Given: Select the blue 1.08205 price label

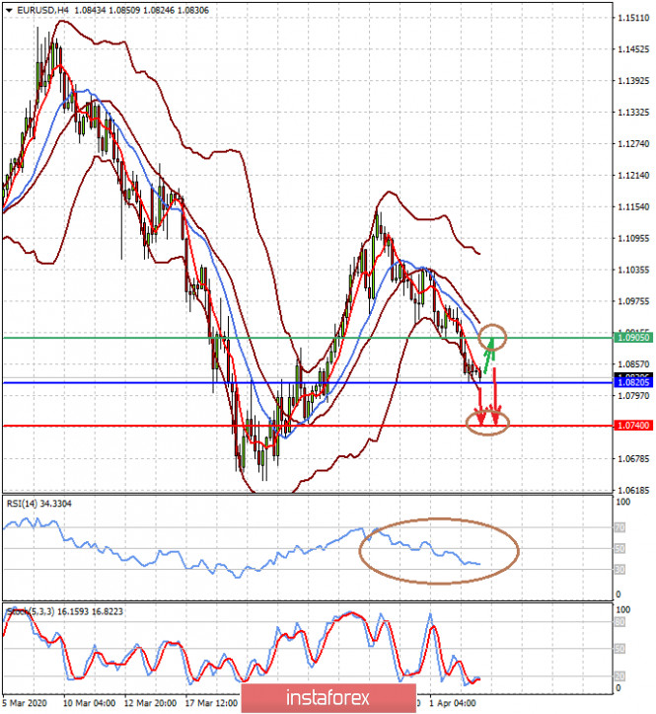Looking at the screenshot, I should (633, 382).
